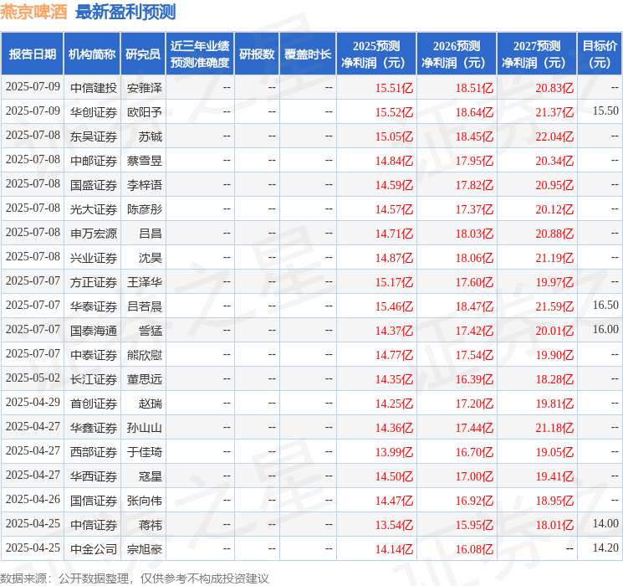
Task: Click the 机构简称 column header
Action: pos(92,54)
